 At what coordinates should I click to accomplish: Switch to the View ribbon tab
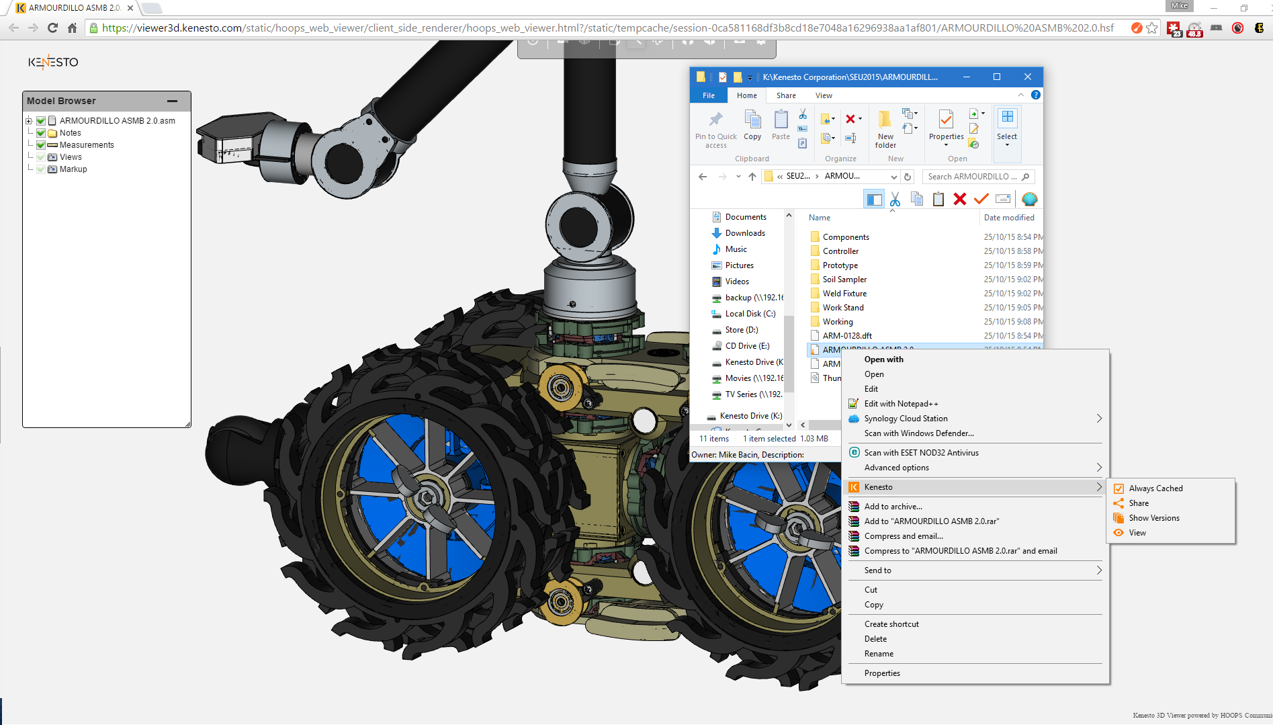(824, 95)
